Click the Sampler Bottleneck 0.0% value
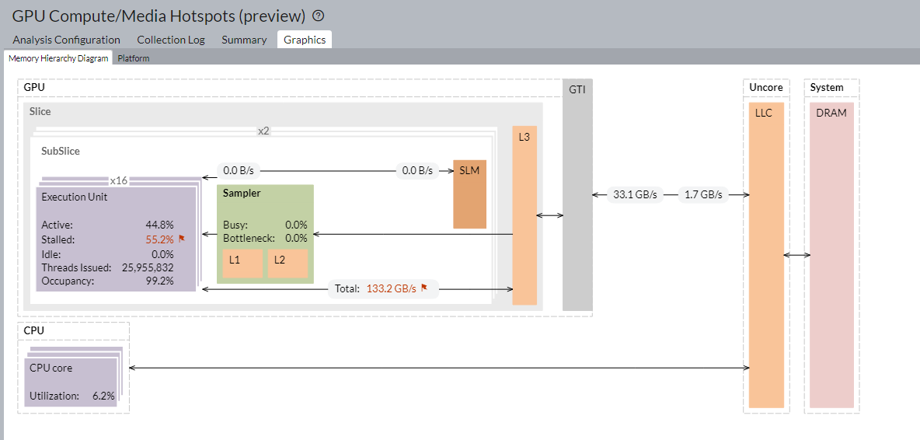This screenshot has height=440, width=920. pos(296,238)
